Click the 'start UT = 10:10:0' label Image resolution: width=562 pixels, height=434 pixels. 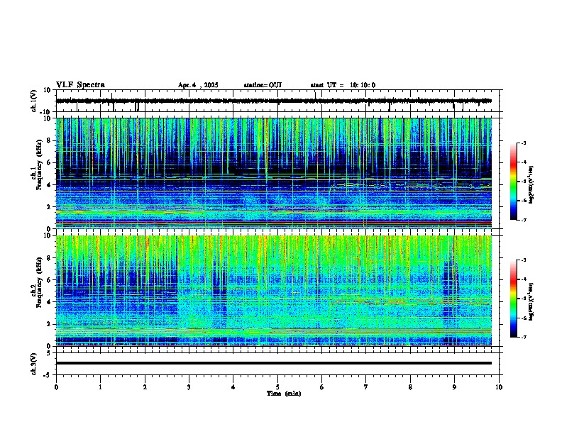pos(343,85)
